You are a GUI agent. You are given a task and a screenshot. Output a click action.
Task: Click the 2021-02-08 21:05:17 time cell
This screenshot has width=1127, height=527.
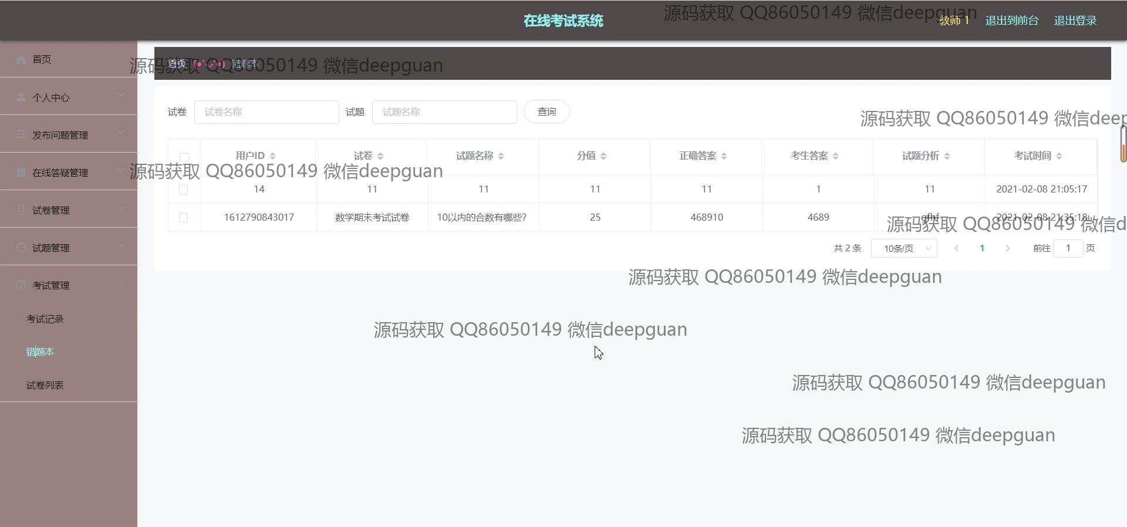pyautogui.click(x=1041, y=189)
